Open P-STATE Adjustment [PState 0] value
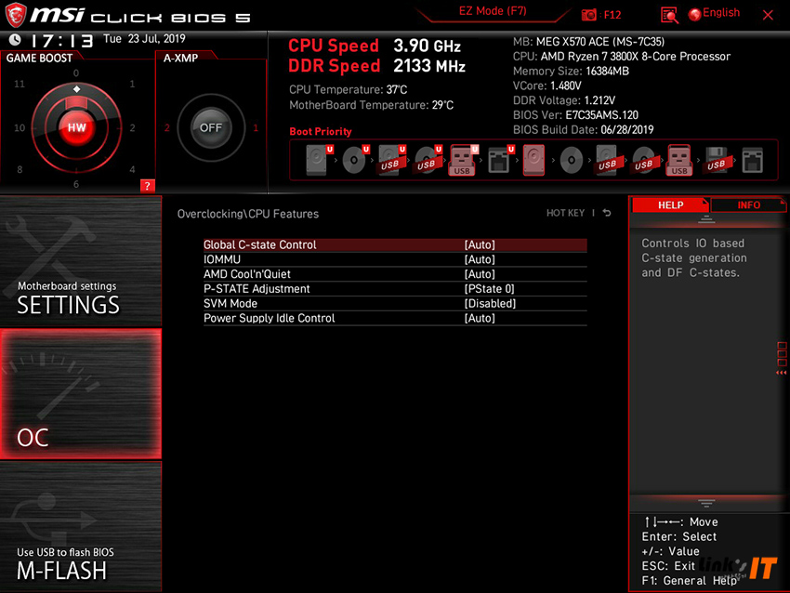Viewport: 790px width, 593px height. [489, 289]
